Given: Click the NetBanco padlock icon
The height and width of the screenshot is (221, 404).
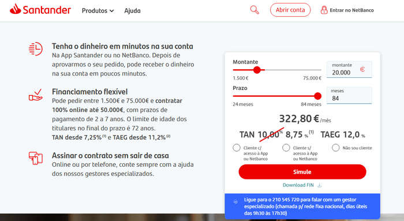Looking at the screenshot, I should pyautogui.click(x=324, y=10).
